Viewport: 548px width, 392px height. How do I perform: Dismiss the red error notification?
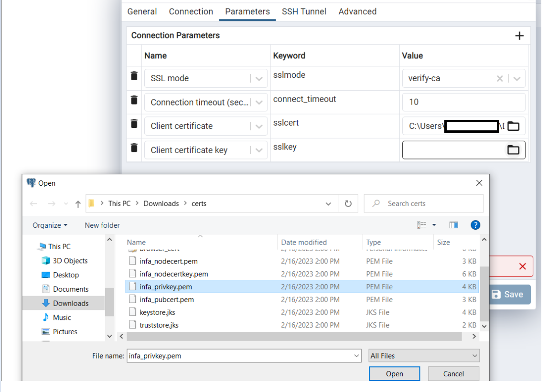(523, 266)
